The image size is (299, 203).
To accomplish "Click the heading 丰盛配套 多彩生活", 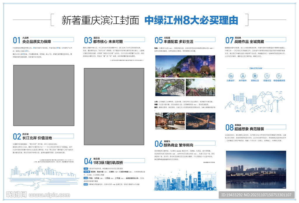I will (178, 41).
